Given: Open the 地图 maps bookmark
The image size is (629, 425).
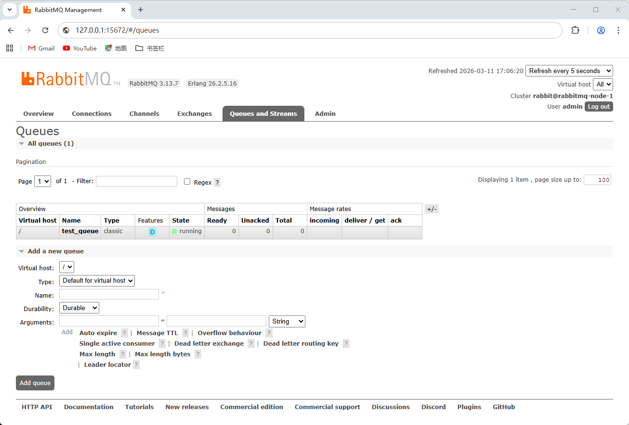Looking at the screenshot, I should pyautogui.click(x=116, y=48).
